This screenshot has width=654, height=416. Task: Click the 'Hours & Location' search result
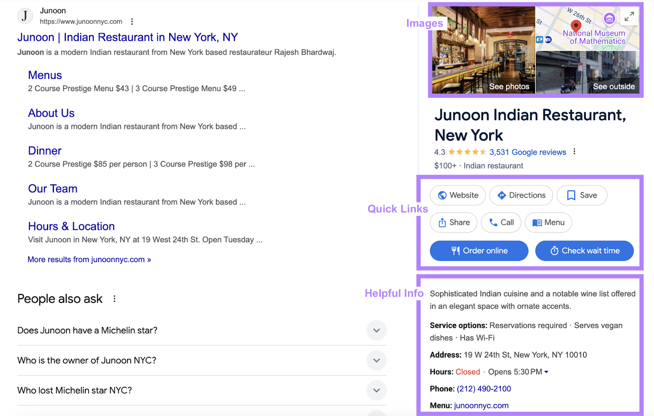71,226
